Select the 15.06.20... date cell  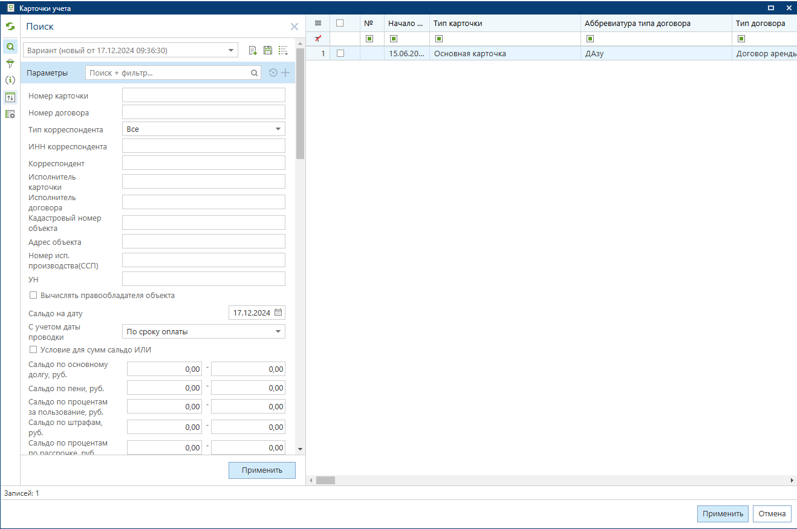406,53
